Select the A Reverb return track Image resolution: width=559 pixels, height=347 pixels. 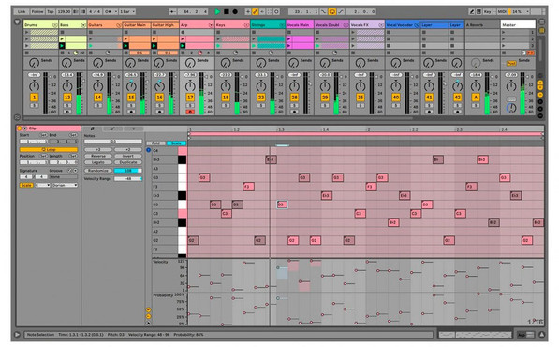pos(482,25)
